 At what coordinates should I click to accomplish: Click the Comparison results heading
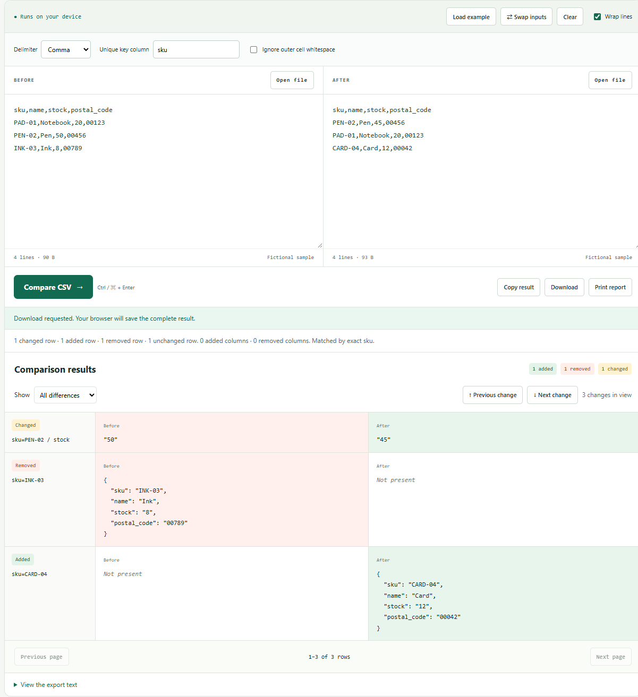(x=55, y=369)
